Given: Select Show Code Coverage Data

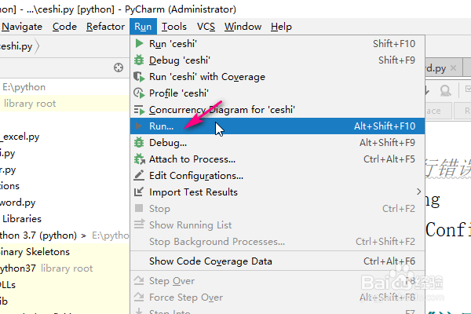Looking at the screenshot, I should (210, 261).
